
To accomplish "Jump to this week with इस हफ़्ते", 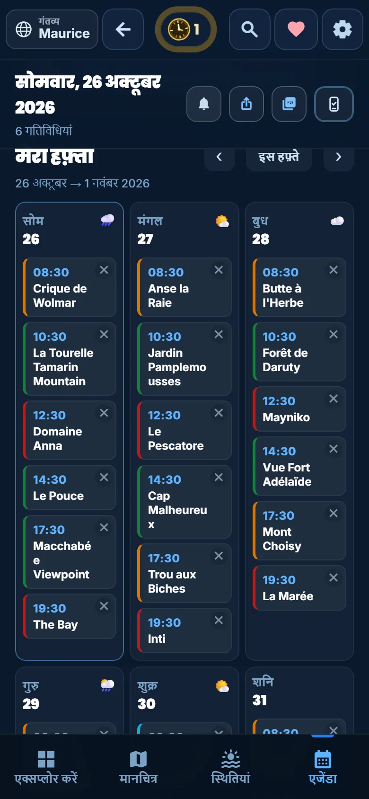I will 279,157.
